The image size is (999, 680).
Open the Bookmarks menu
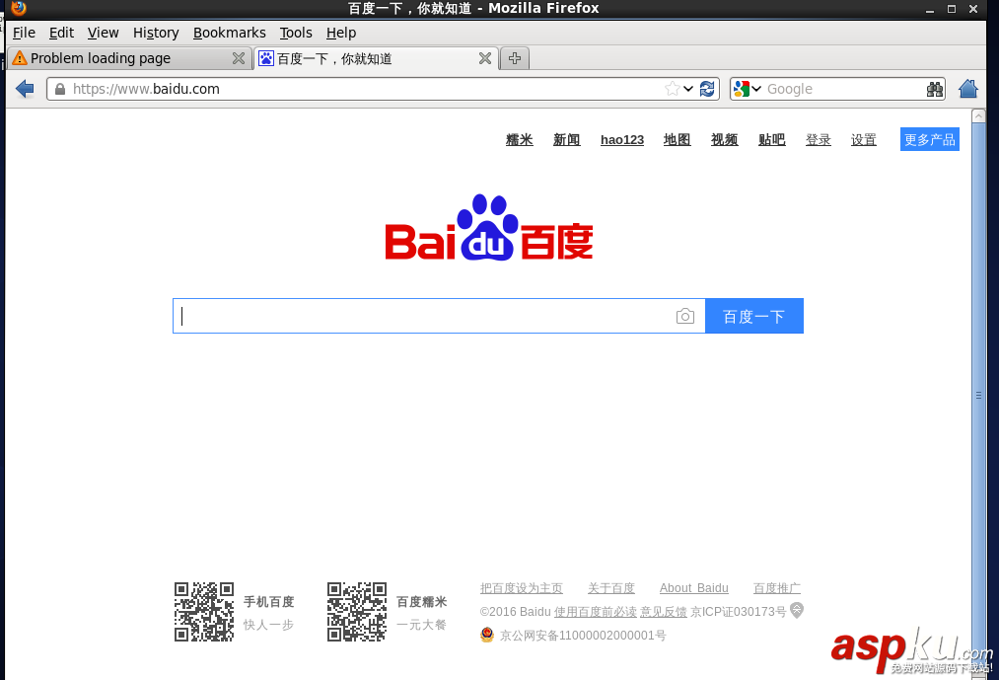click(230, 33)
